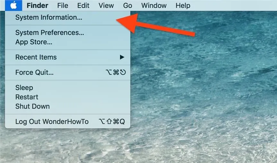Click the Apple logo menu icon
Screen dimensions: 277x163
[13, 5]
